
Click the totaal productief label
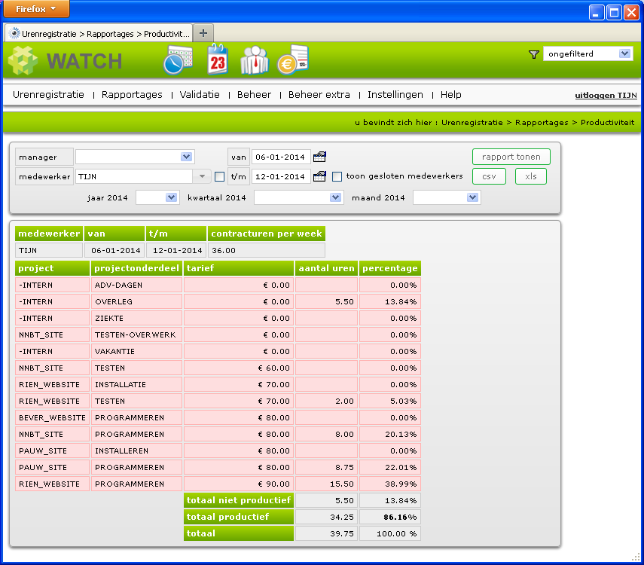[239, 517]
